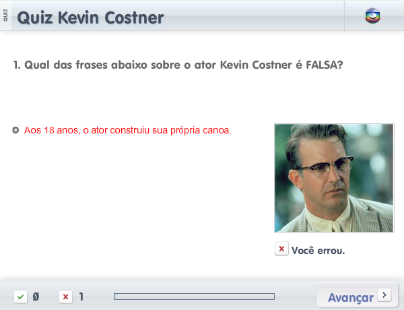Click the red X beside Você errou
Screen dimensions: 404x310
[281, 249]
